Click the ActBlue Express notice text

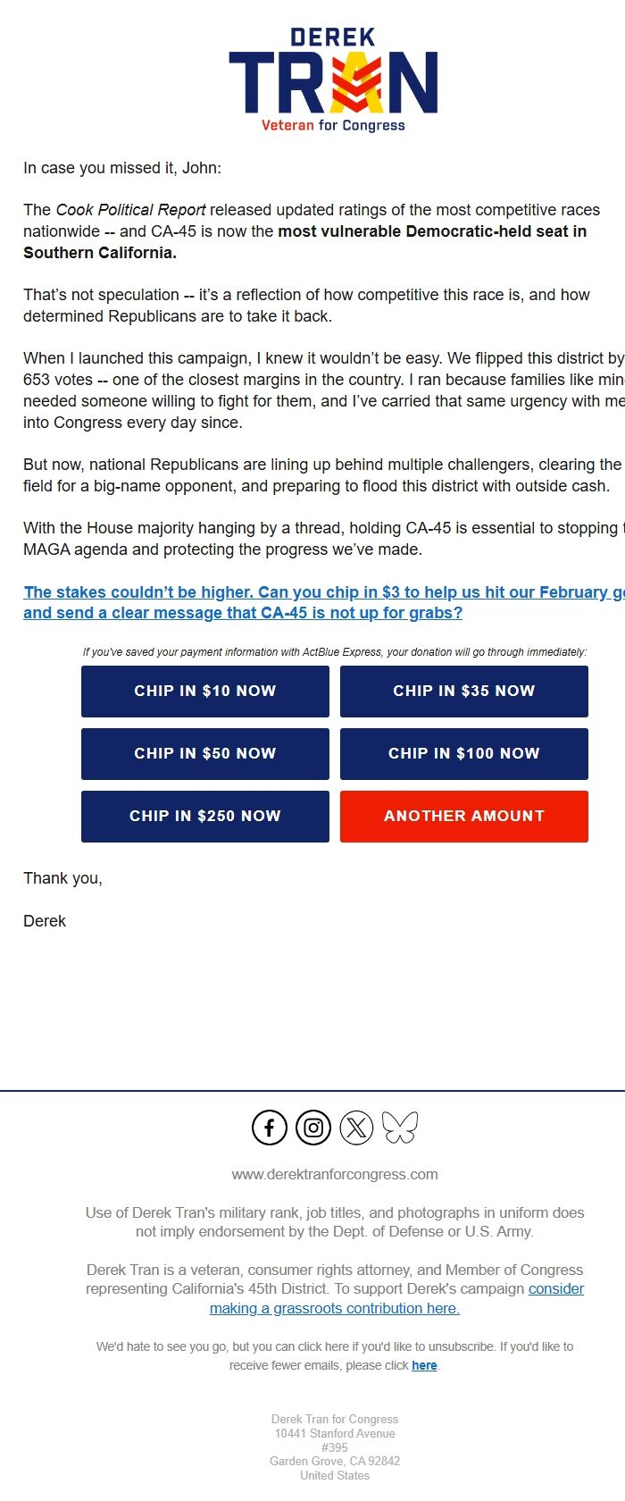[335, 652]
